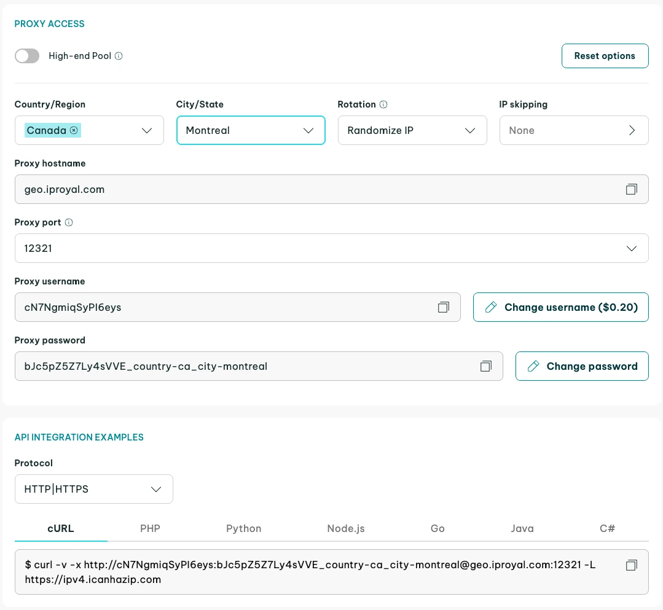Viewport: 663px width, 610px height.
Task: Copy the cURL command example
Action: click(631, 565)
